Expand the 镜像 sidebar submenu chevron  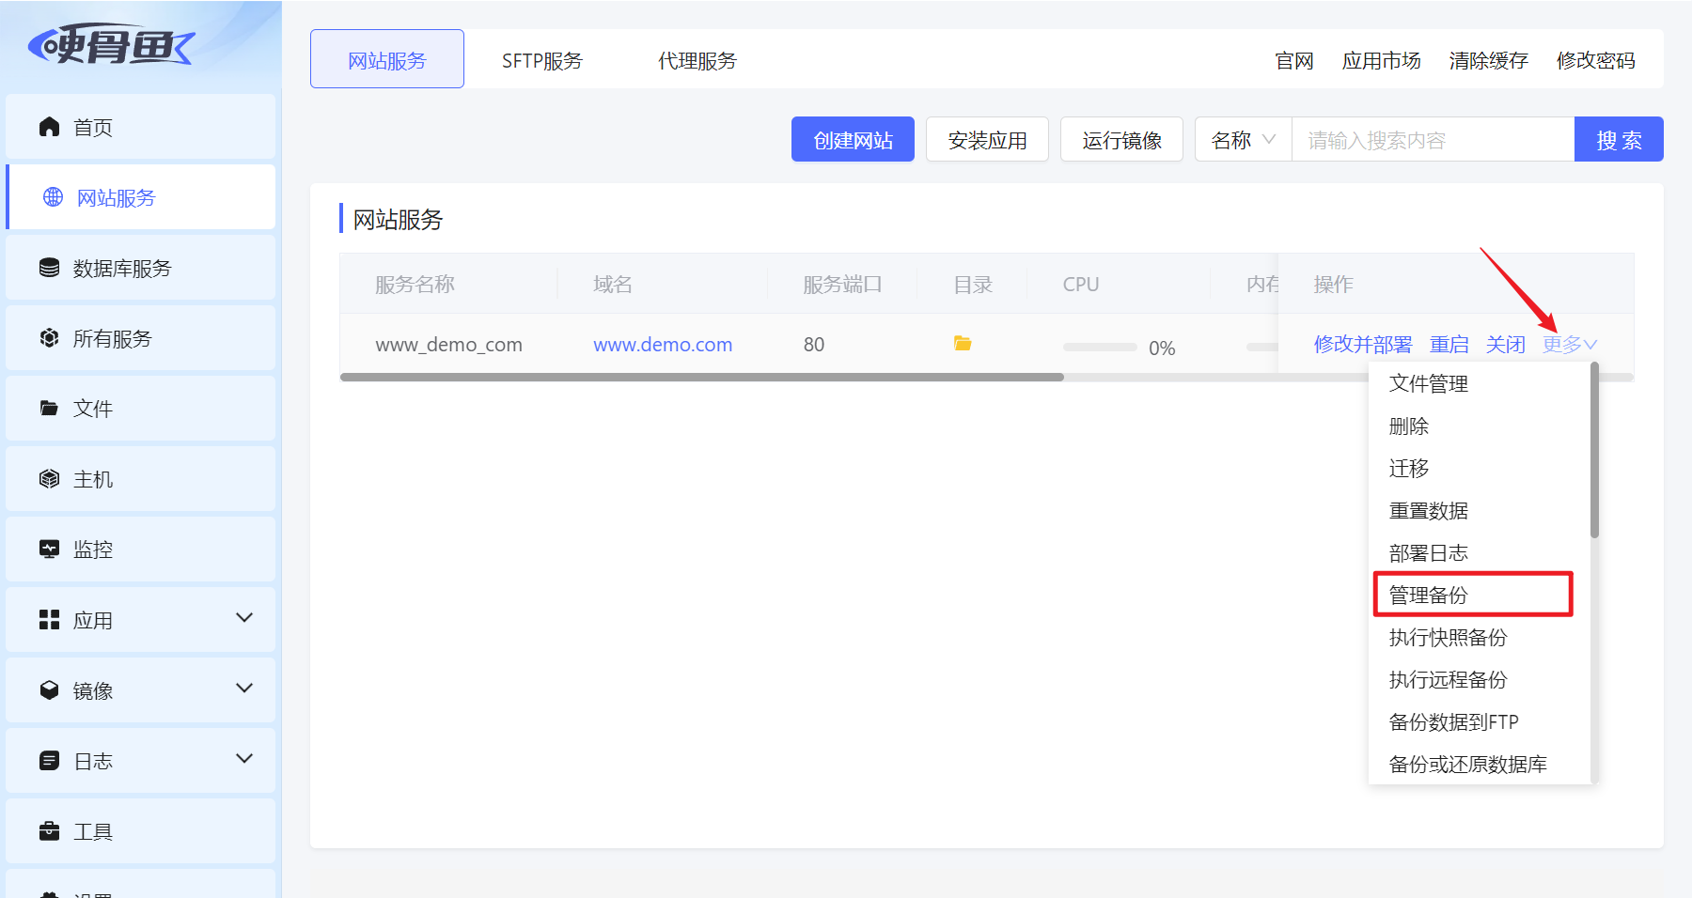pos(244,689)
